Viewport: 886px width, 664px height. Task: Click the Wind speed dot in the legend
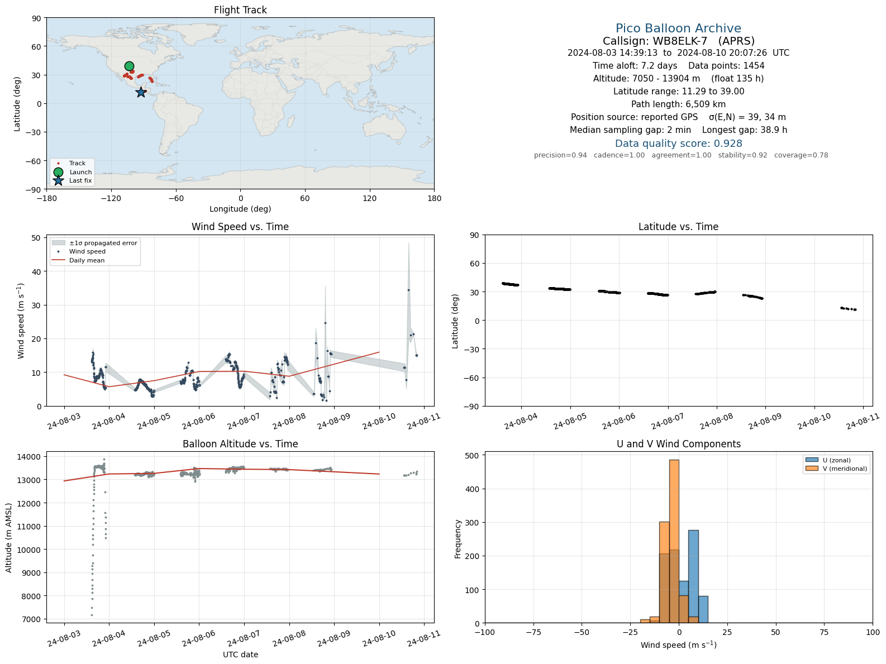(58, 251)
